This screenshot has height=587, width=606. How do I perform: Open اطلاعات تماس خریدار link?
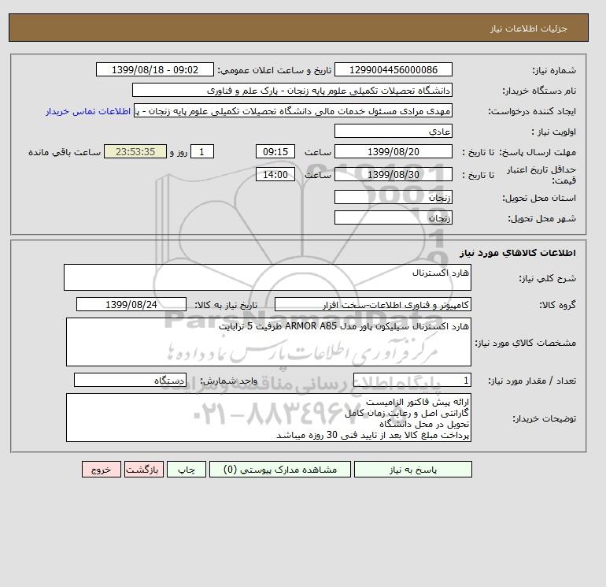(x=88, y=111)
